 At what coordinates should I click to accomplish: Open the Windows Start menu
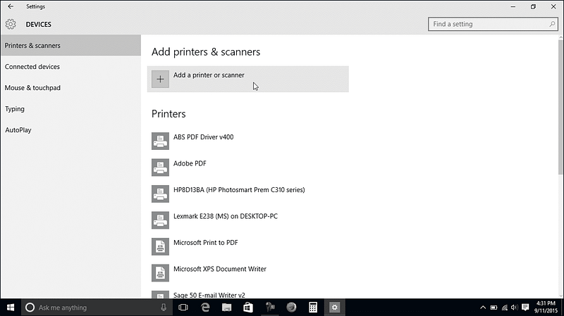11,308
